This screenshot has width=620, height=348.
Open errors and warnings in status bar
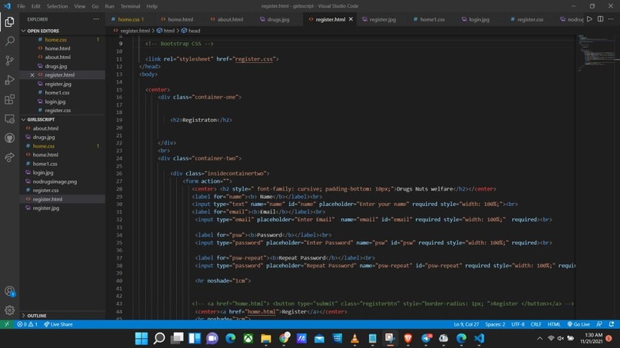pos(27,324)
